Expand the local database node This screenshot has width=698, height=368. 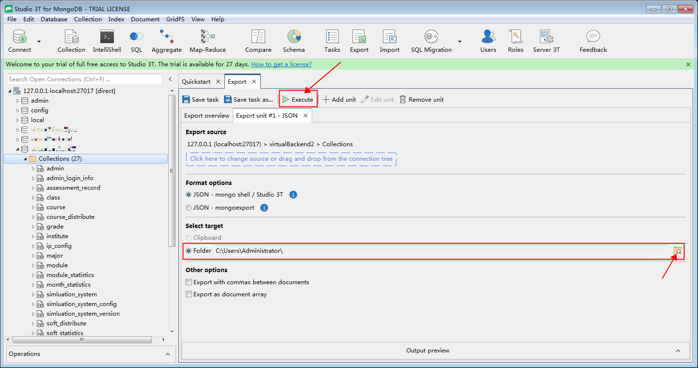(x=18, y=120)
